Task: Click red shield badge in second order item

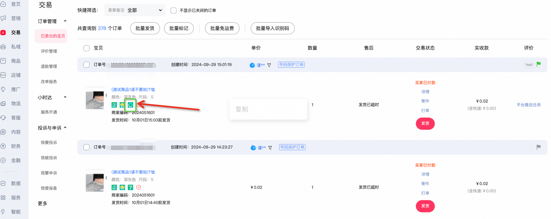Action: point(139,188)
